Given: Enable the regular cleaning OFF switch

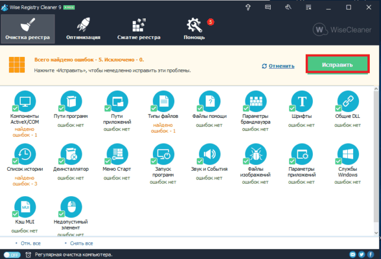Looking at the screenshot, I should pos(12,255).
